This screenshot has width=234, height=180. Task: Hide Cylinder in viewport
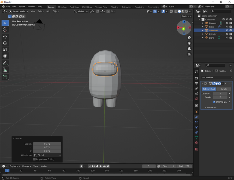tap(227, 34)
